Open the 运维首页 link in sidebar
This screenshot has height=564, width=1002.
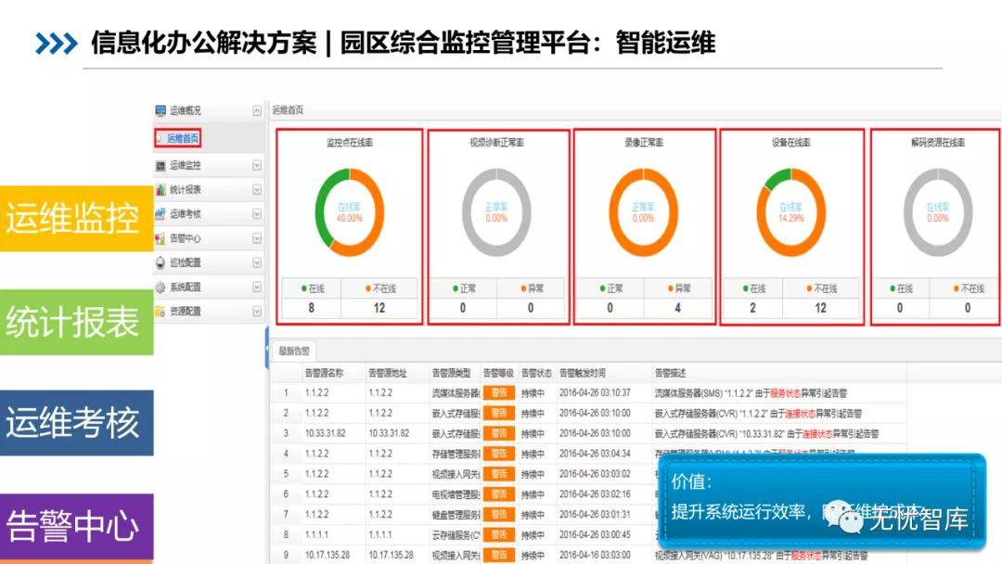183,138
